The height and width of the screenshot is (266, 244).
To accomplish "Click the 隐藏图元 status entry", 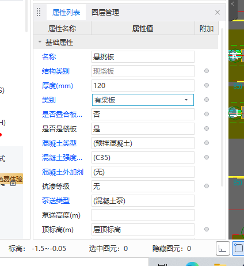I will point(171,249).
